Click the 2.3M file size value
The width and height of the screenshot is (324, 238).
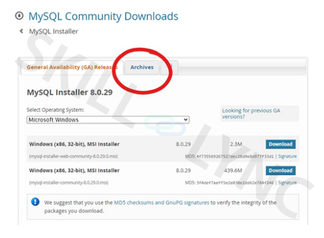[x=236, y=144]
